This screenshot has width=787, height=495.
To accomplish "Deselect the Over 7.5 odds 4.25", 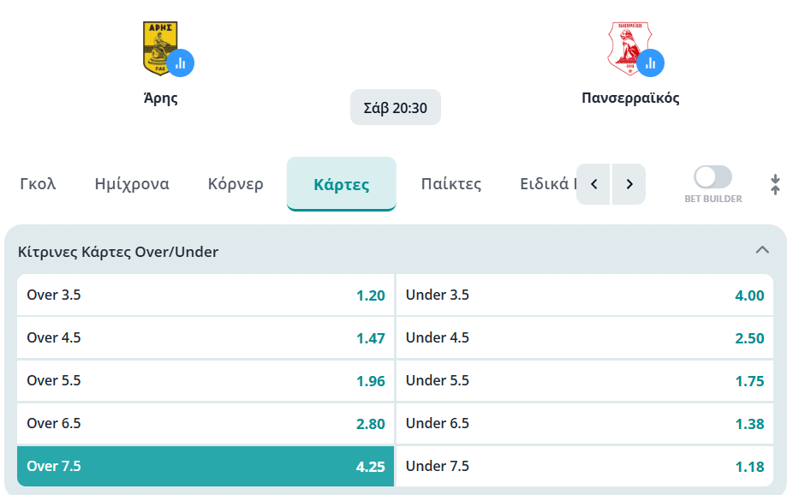I will (206, 467).
